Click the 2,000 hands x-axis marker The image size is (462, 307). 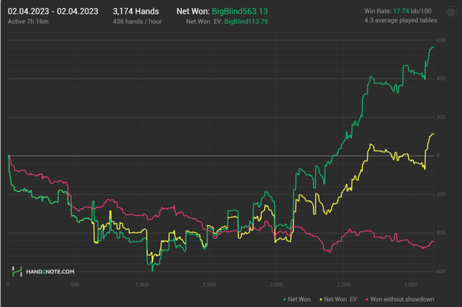[x=276, y=285]
